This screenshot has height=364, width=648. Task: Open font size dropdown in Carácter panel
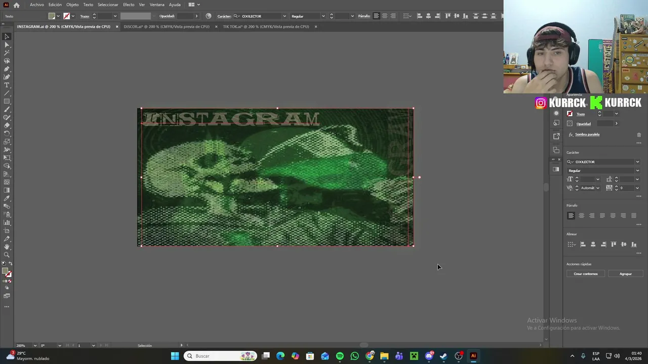pyautogui.click(x=597, y=179)
